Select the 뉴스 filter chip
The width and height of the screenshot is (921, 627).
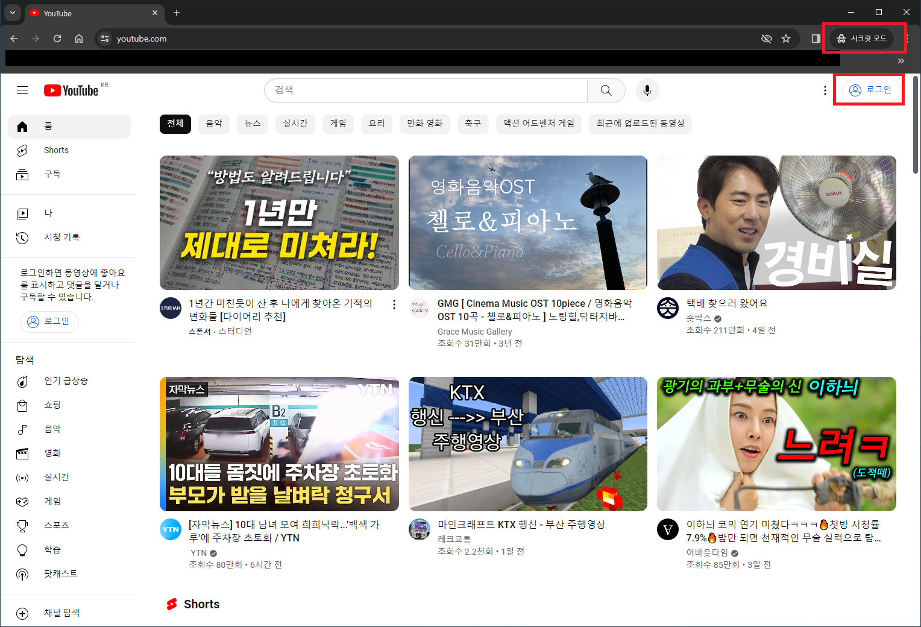pos(253,124)
